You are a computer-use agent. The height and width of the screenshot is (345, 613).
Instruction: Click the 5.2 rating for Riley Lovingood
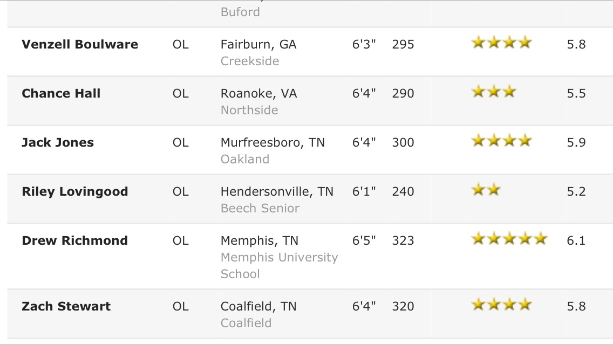[x=576, y=191]
